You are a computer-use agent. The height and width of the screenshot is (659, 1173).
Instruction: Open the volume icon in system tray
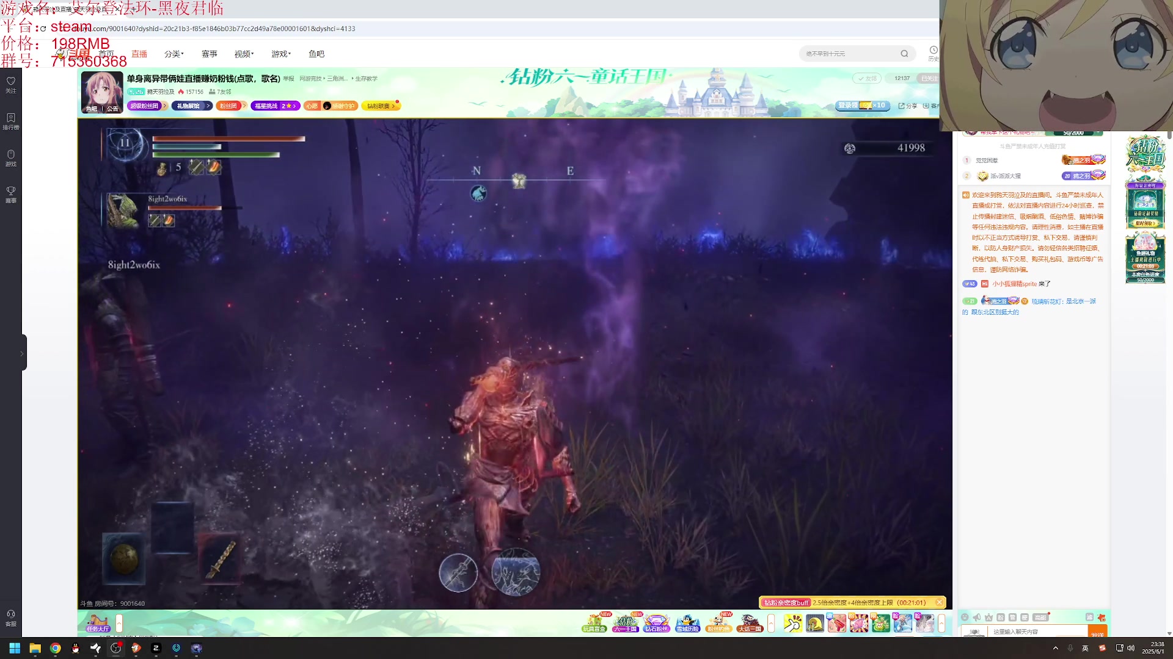coord(1131,648)
